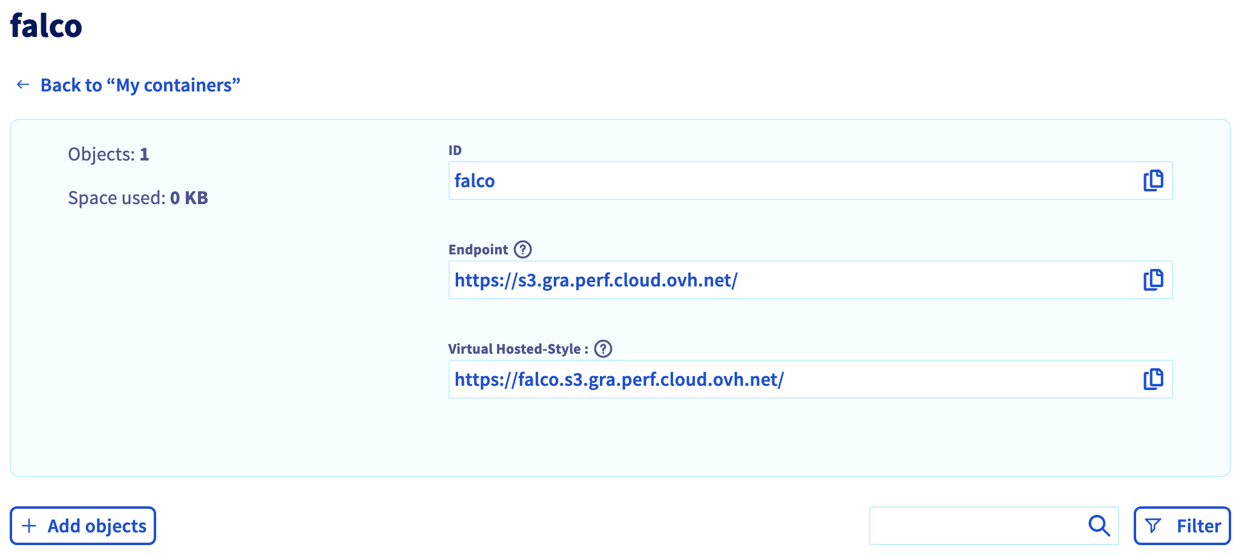Click the back arrow icon
Screen dimensions: 1236x556
(x=23, y=84)
